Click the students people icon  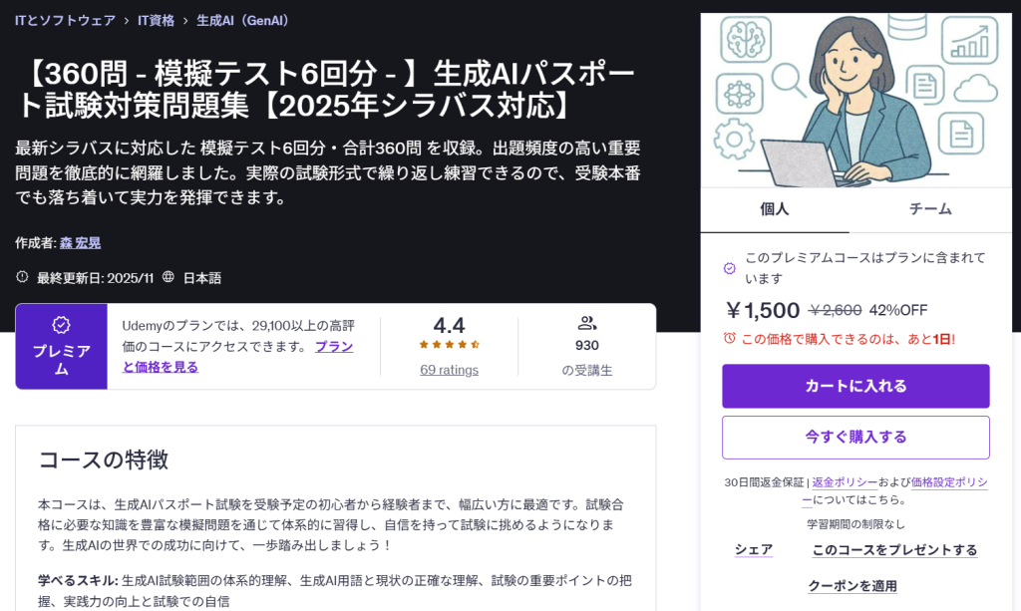[587, 323]
